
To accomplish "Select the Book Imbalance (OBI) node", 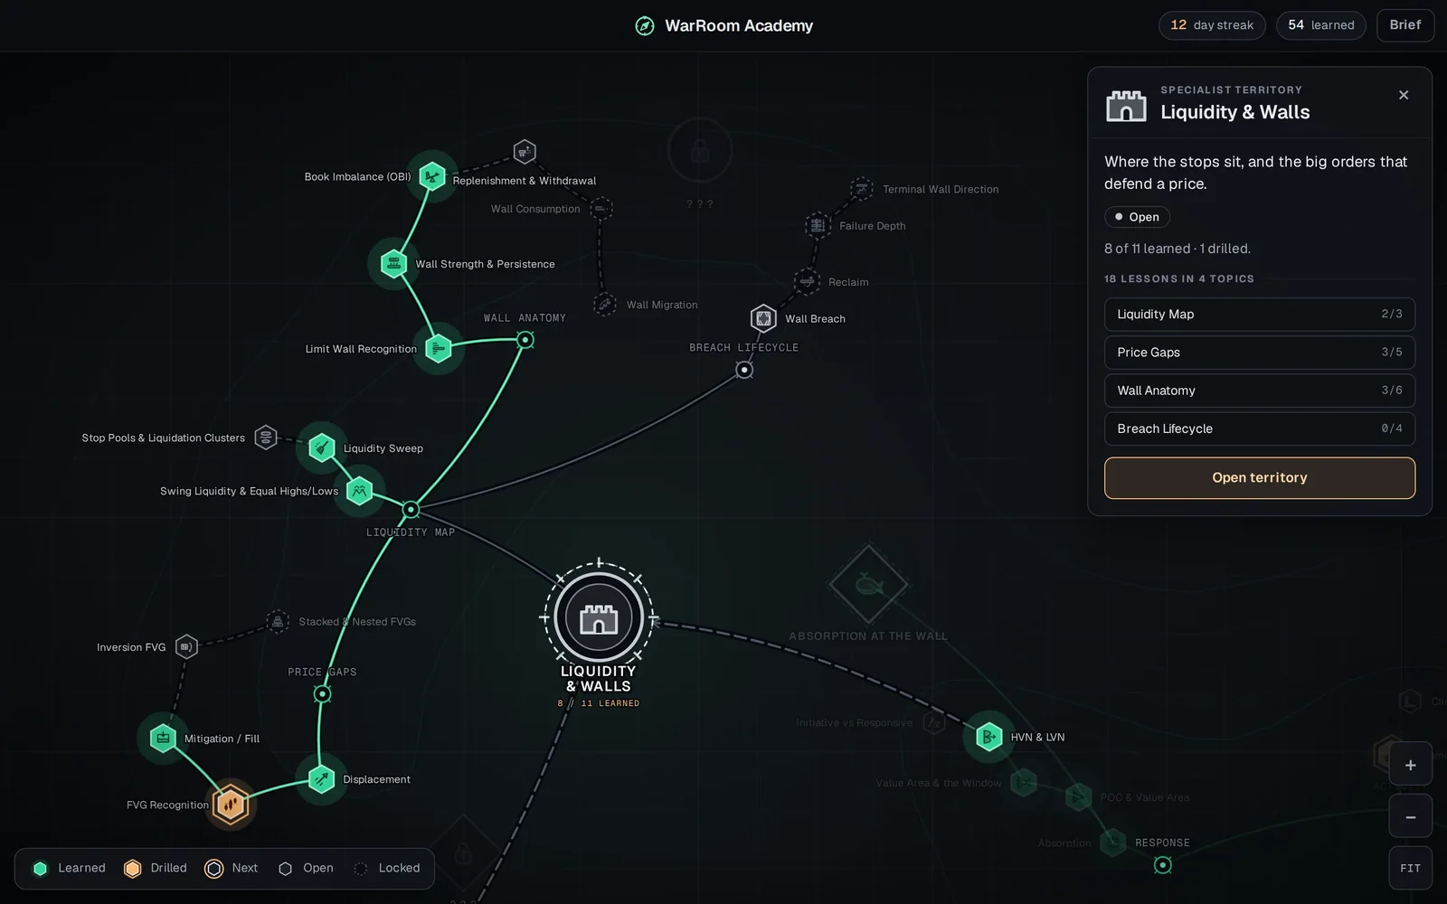I will pos(432,176).
